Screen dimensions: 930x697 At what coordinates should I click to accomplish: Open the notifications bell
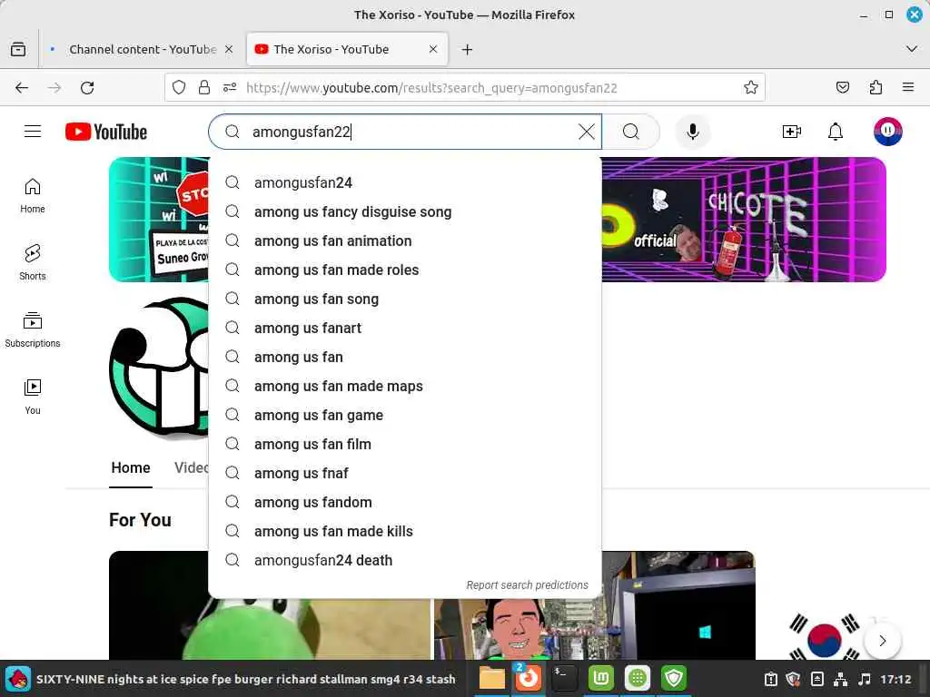click(x=836, y=132)
